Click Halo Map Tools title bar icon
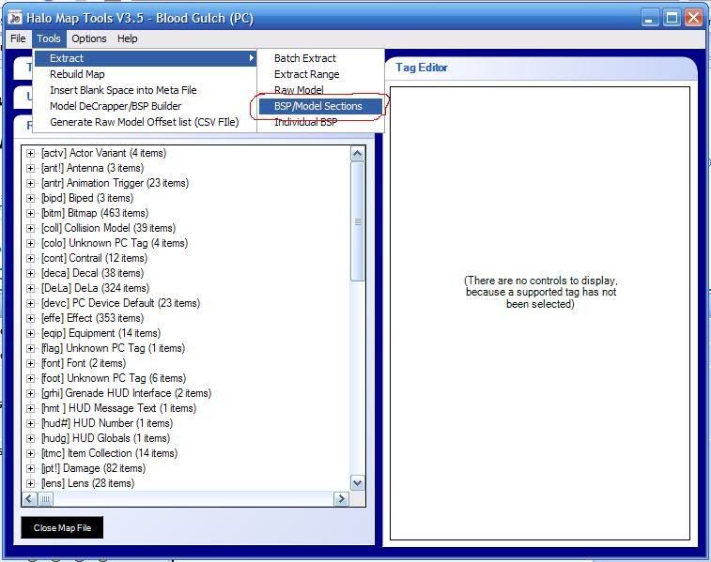Screen dimensions: 711x562 pyautogui.click(x=15, y=18)
